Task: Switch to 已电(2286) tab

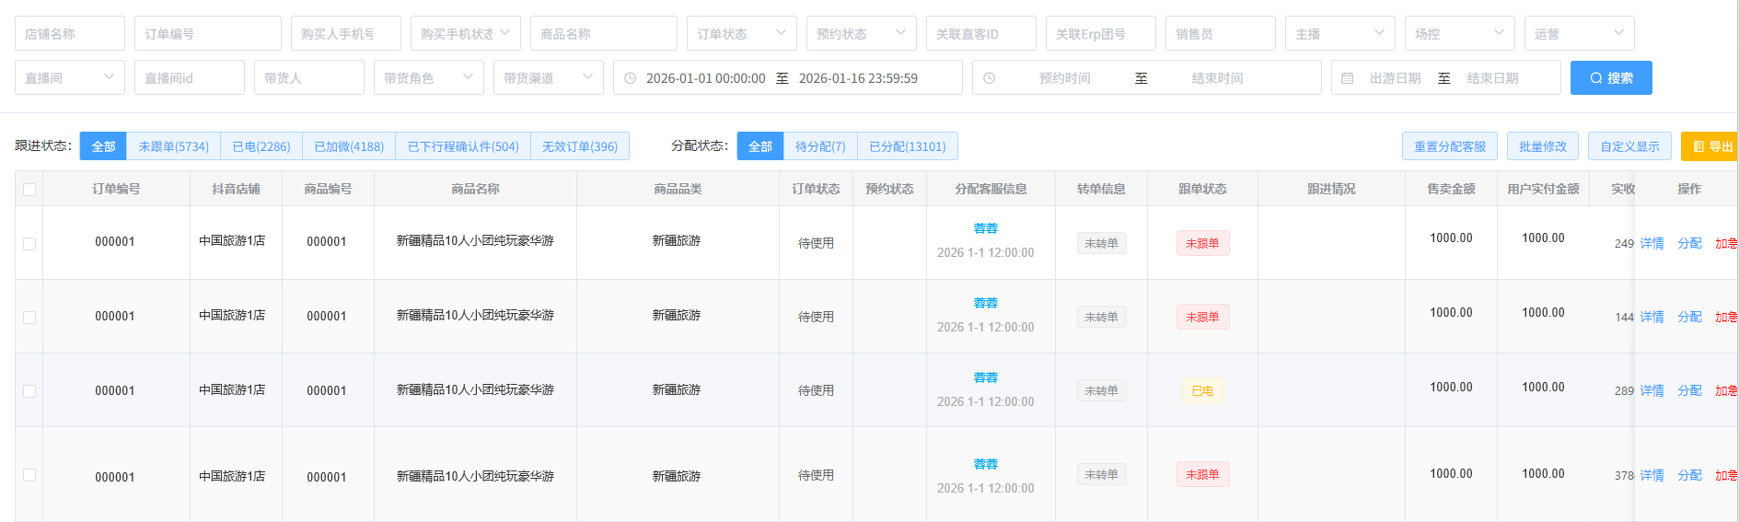Action: pos(261,146)
